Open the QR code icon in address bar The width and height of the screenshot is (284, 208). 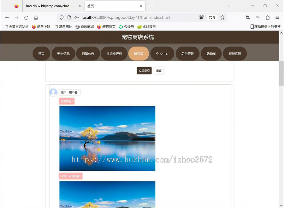pos(201,17)
